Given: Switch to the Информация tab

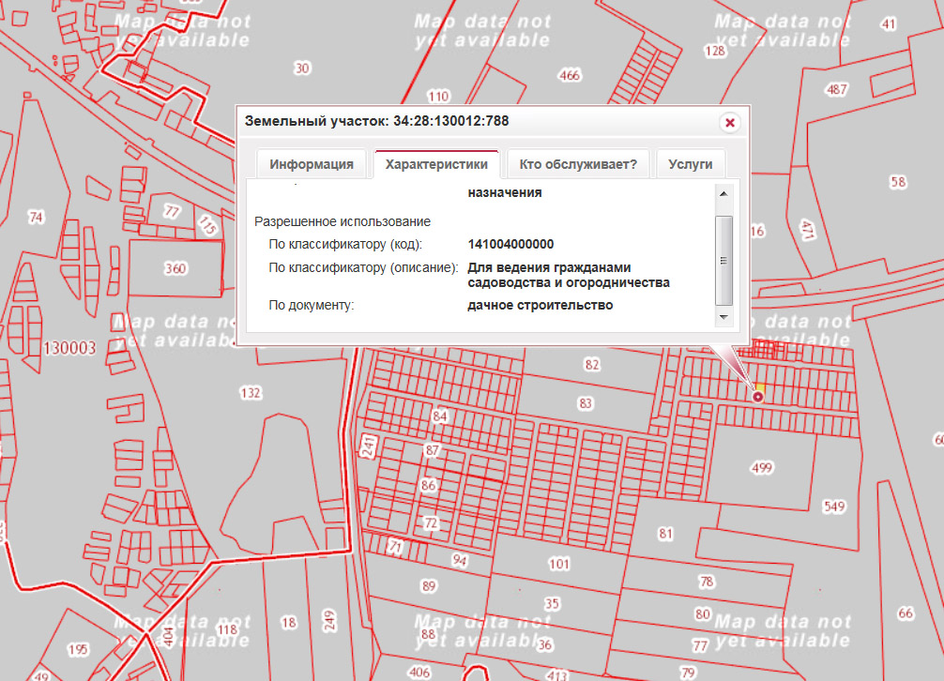Looking at the screenshot, I should click(x=312, y=164).
